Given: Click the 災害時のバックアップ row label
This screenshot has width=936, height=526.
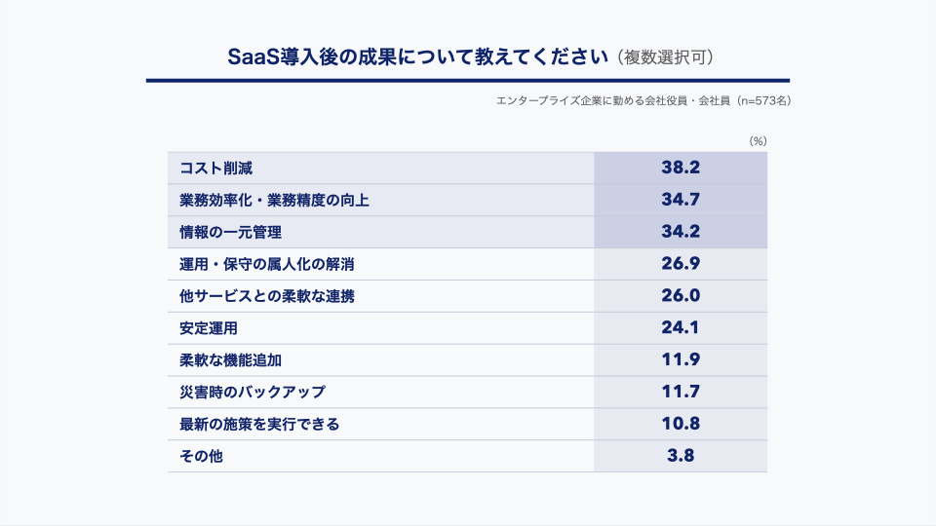Looking at the screenshot, I should click(253, 392).
